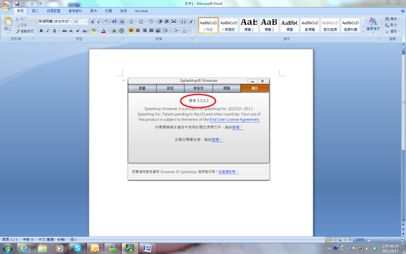
Task: Open the font name dropdown
Action: pyautogui.click(x=71, y=22)
